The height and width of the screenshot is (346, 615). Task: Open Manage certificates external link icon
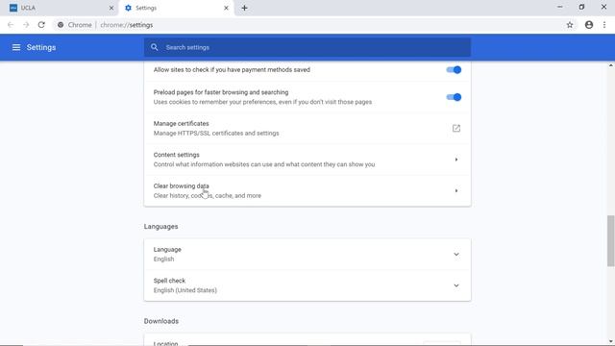(x=456, y=128)
